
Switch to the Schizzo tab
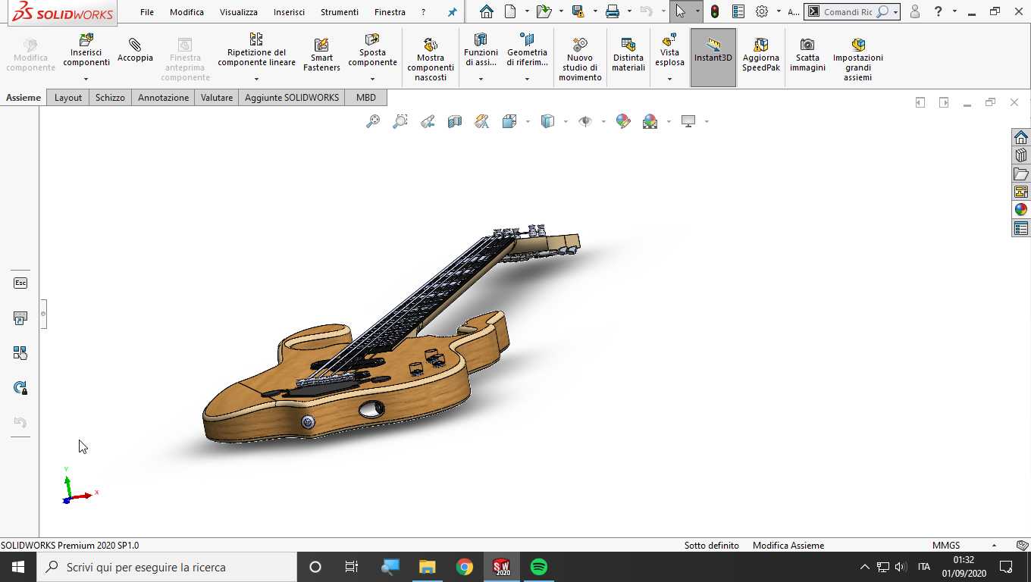110,98
